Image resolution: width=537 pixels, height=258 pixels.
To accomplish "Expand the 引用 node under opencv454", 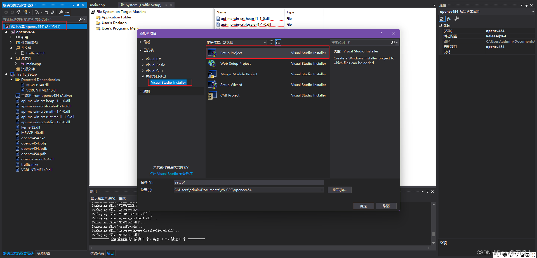I will point(11,37).
